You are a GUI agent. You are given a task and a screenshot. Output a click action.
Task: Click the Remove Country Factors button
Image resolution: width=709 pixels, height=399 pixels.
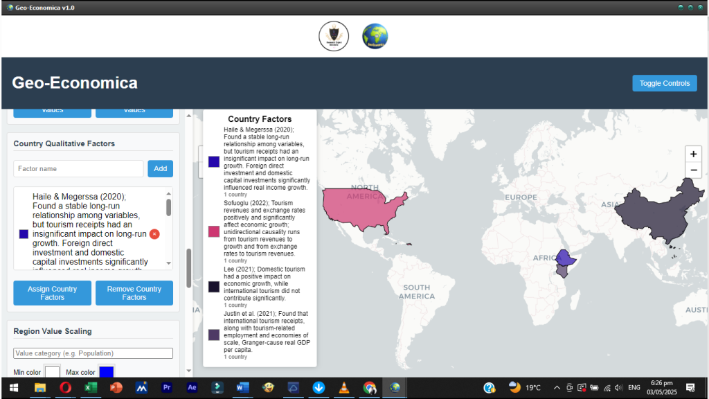[x=134, y=293]
